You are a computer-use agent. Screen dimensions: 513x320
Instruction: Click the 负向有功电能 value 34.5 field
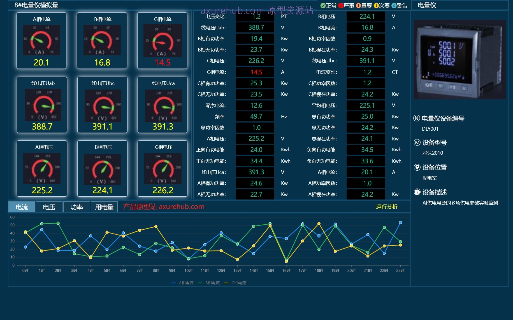pyautogui.click(x=366, y=150)
